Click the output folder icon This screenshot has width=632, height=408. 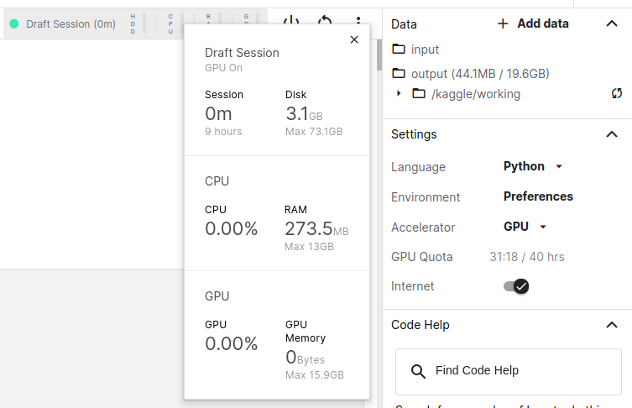click(399, 73)
